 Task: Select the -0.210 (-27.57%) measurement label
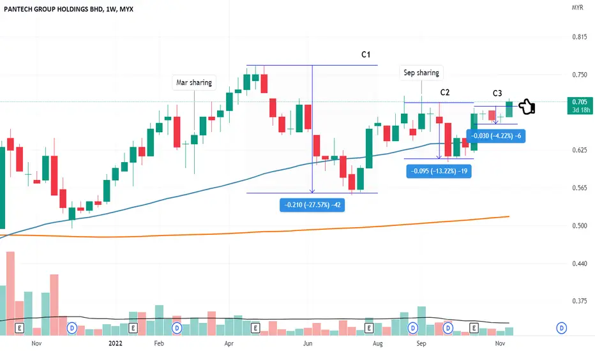click(312, 205)
